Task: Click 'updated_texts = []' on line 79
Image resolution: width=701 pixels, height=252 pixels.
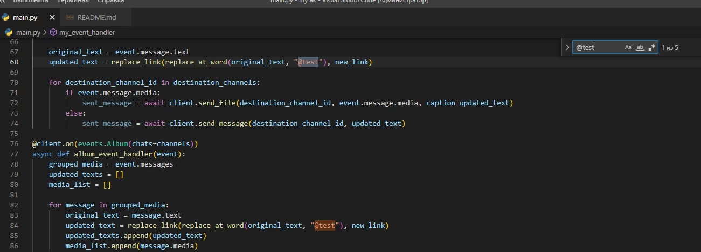Action: pyautogui.click(x=86, y=175)
